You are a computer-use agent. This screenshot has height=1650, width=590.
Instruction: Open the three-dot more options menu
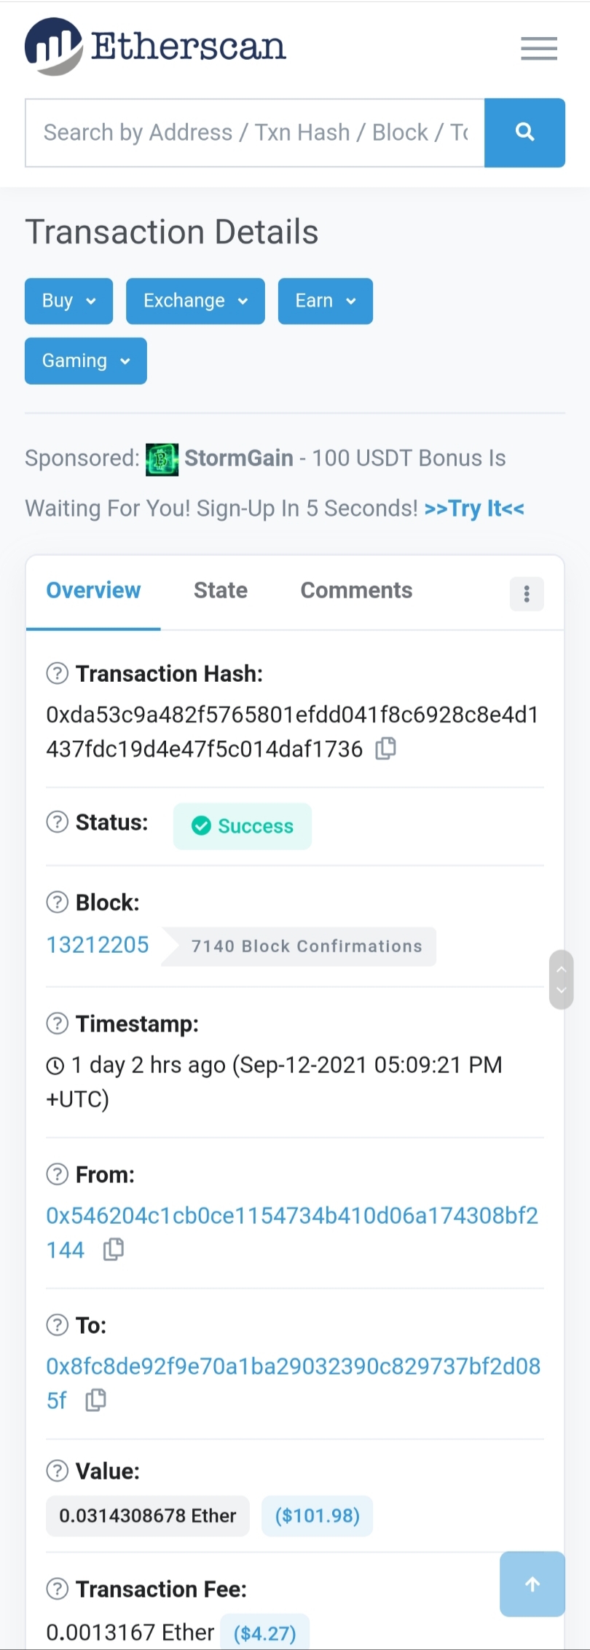point(527,594)
